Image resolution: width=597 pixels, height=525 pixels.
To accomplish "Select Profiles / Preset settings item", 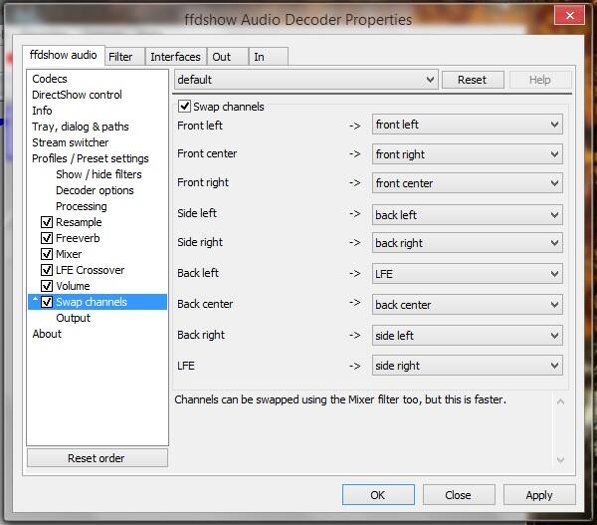I will pyautogui.click(x=91, y=158).
